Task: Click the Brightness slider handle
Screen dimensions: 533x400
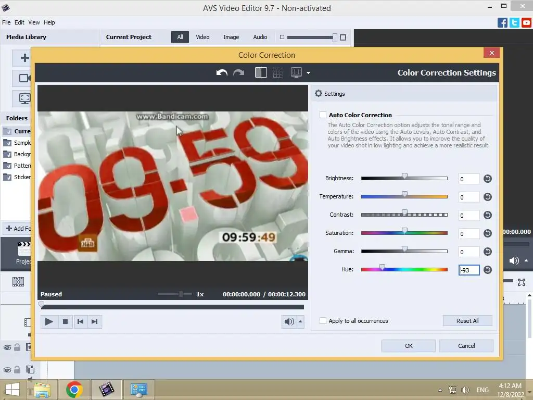Action: [404, 176]
